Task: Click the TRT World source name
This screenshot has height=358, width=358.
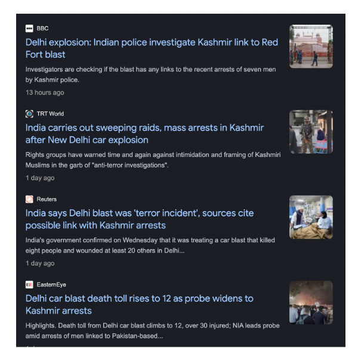Action: (50, 114)
